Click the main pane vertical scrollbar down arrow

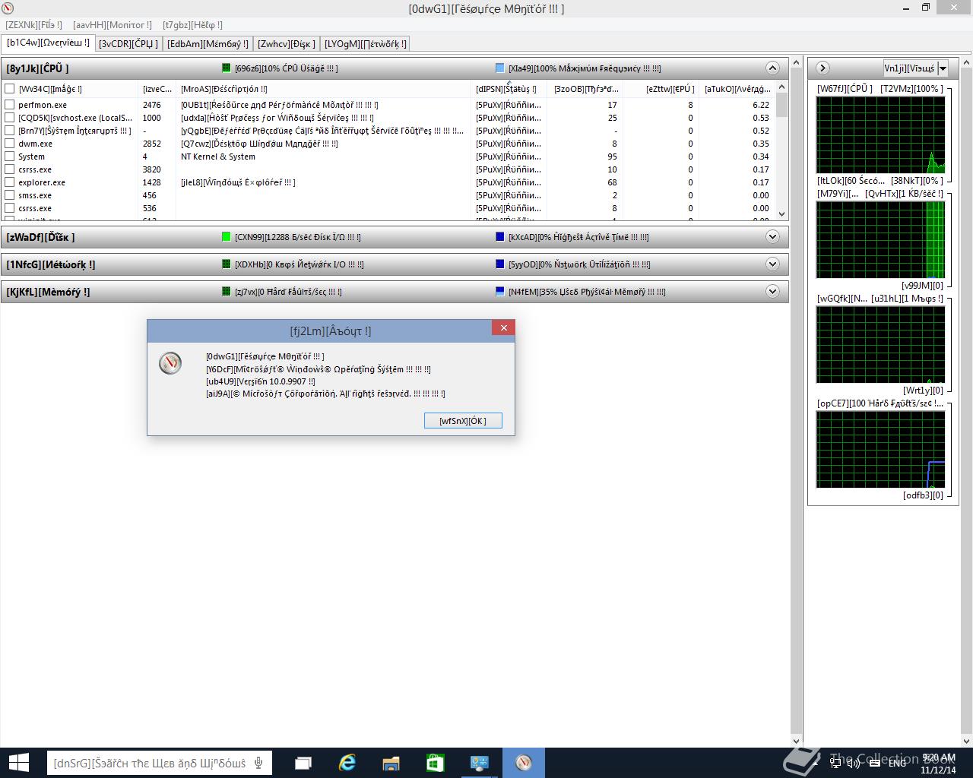coord(797,742)
